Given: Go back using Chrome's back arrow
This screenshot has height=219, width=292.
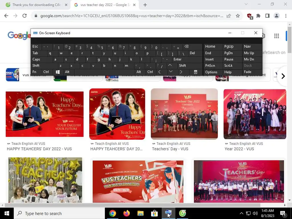Looking at the screenshot, I should tap(6, 16).
